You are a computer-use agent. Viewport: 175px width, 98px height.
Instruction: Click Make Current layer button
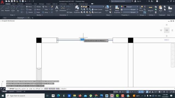(x=97, y=10)
